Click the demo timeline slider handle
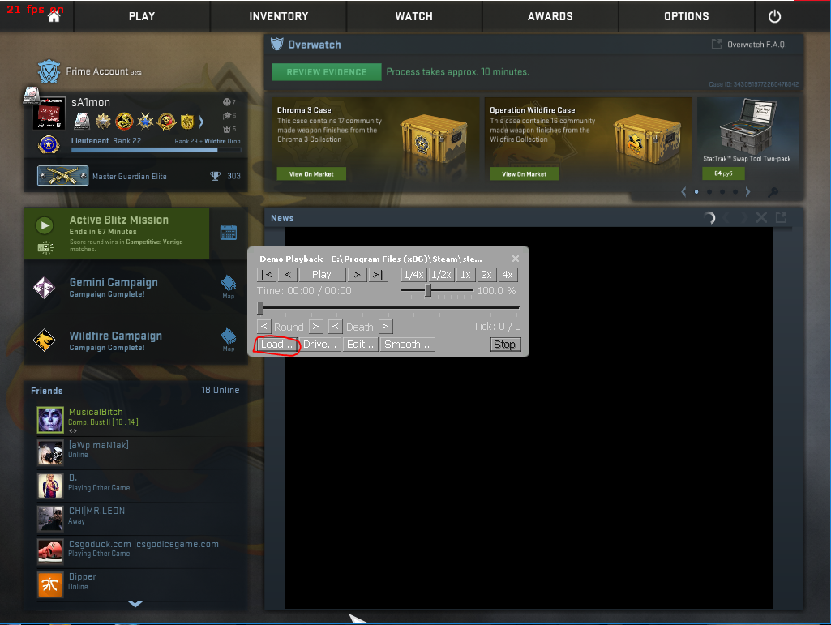 tap(260, 308)
